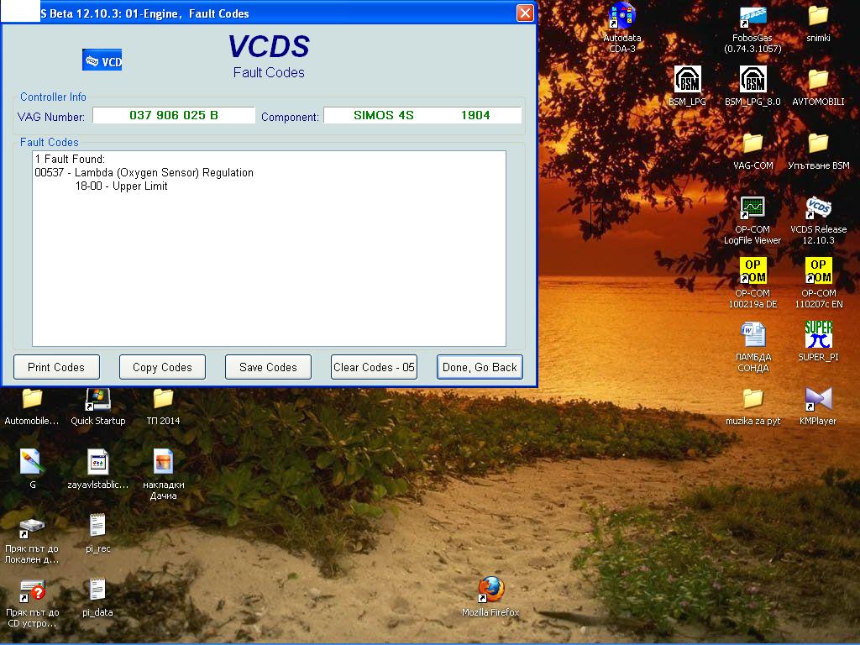Launch Mozilla Firefox from desktop

490,590
